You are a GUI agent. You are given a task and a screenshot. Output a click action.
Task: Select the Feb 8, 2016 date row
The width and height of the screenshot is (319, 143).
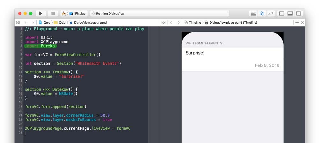click(x=232, y=65)
